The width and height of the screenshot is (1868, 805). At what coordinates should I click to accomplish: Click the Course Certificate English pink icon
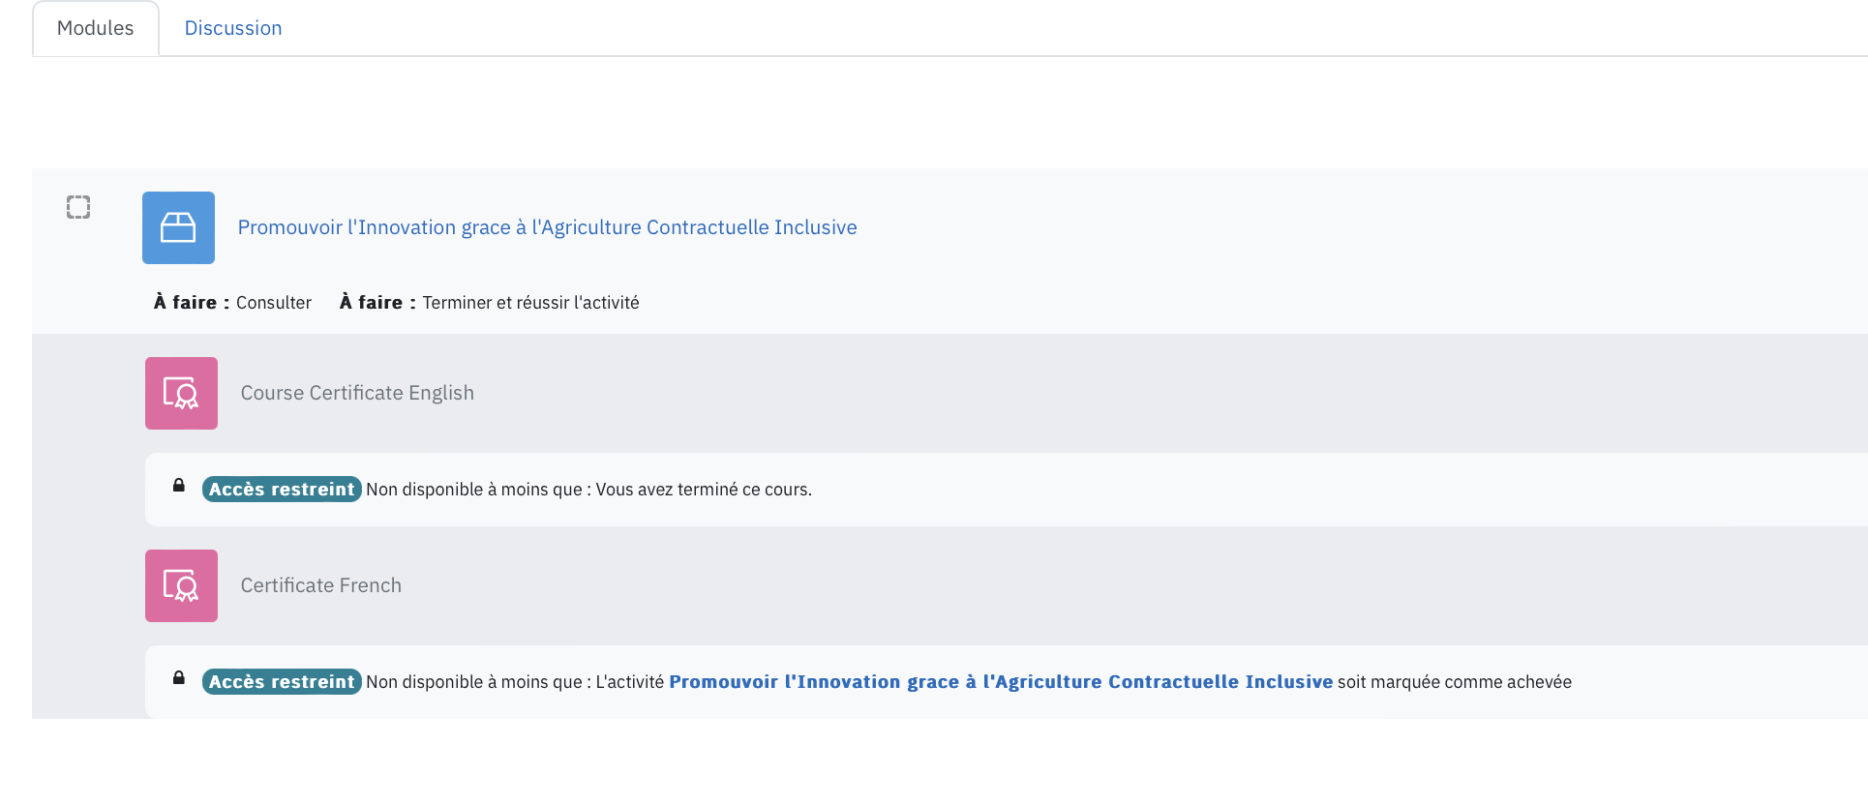tap(181, 393)
